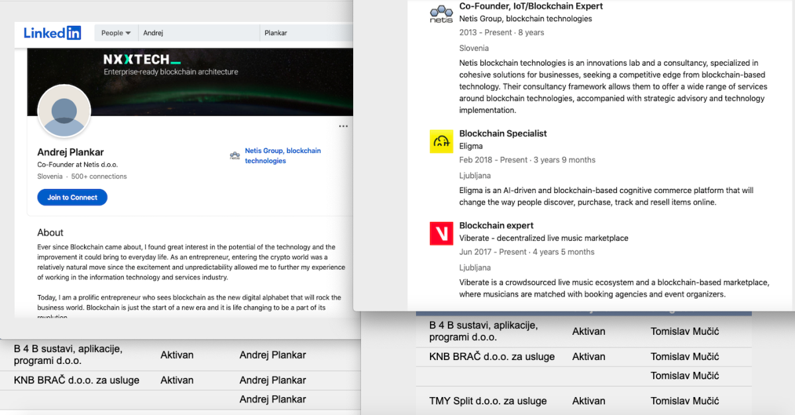This screenshot has height=415, width=795.
Task: Select the TMY Split d.o.o. za usluge row
Action: tap(488, 401)
